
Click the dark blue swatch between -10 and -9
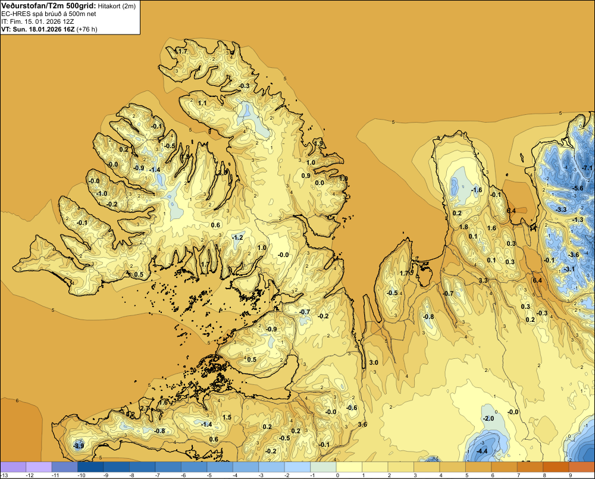pos(90,467)
